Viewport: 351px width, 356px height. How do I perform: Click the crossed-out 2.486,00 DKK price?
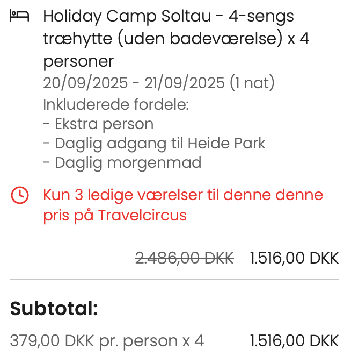[185, 258]
